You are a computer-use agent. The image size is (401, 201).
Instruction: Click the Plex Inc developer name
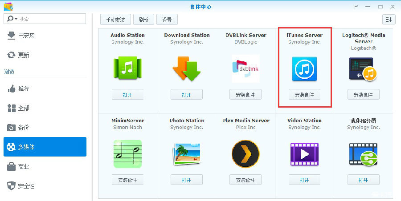click(x=246, y=127)
